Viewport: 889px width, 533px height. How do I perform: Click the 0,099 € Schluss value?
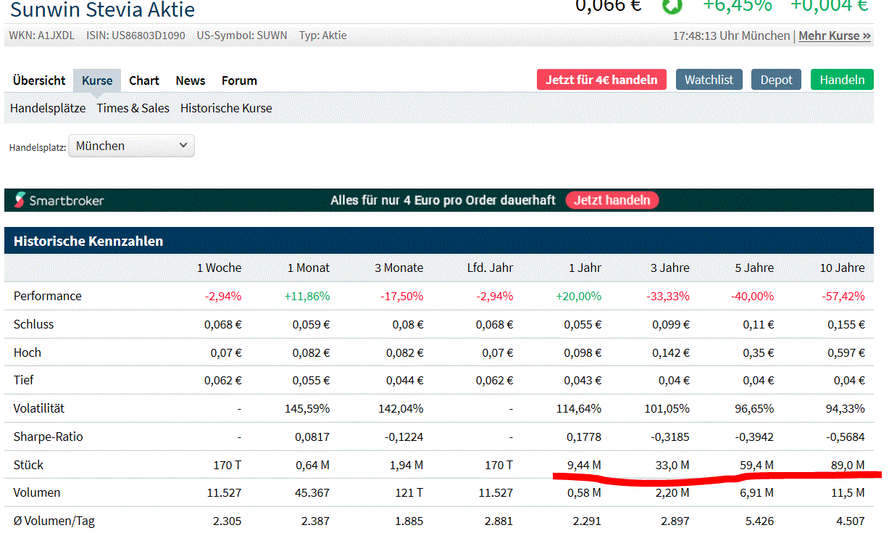point(670,324)
